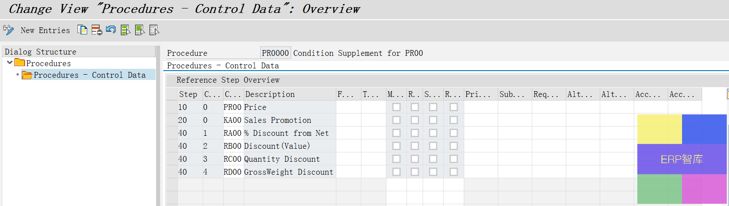Screen dimensions: 729x206
Task: Click the blue color block in overlay
Action: 704,129
